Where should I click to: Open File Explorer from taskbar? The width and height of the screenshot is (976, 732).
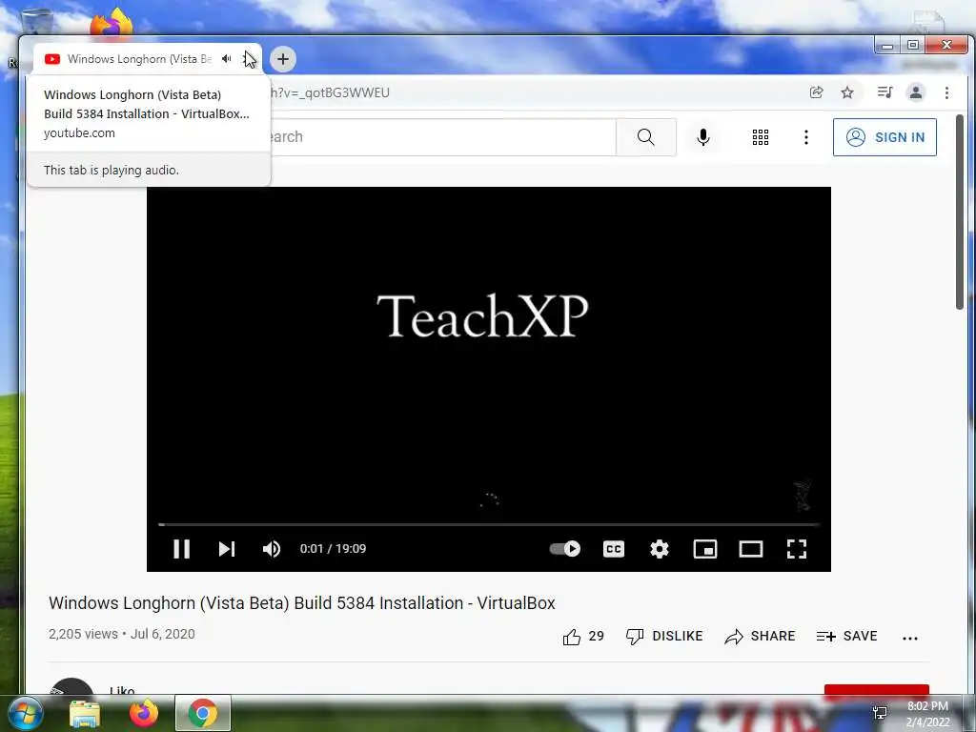point(85,714)
